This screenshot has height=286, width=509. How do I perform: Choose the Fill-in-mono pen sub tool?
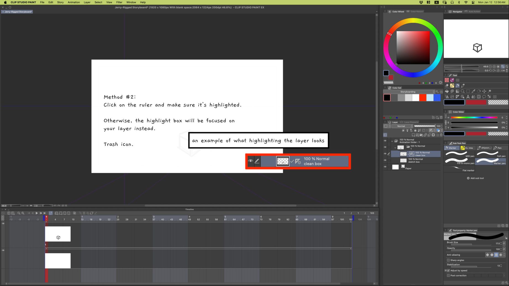460,162
